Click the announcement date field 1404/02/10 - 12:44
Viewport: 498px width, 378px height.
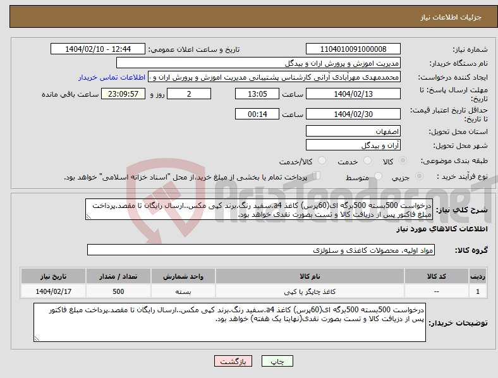pos(98,49)
